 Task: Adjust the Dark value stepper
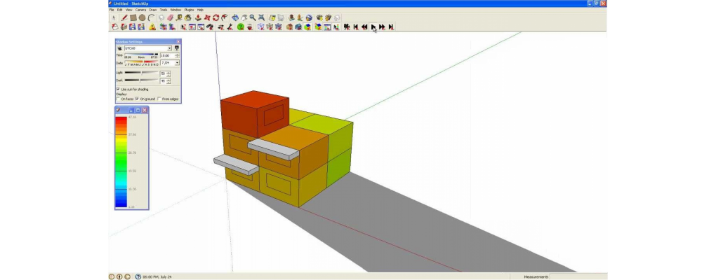click(168, 81)
